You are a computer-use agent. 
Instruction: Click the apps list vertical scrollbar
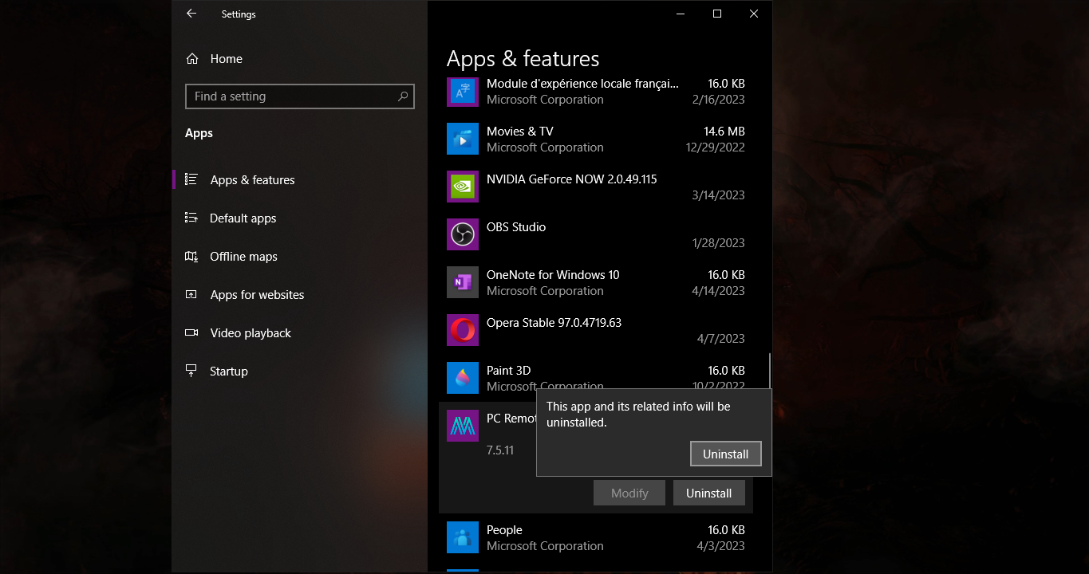tap(770, 372)
